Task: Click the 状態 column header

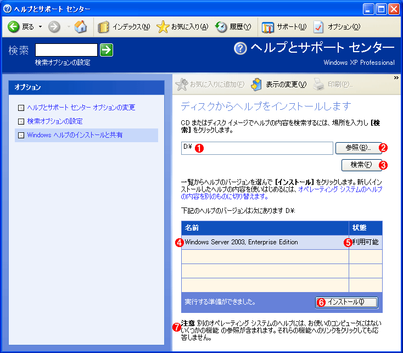Action: pyautogui.click(x=366, y=228)
